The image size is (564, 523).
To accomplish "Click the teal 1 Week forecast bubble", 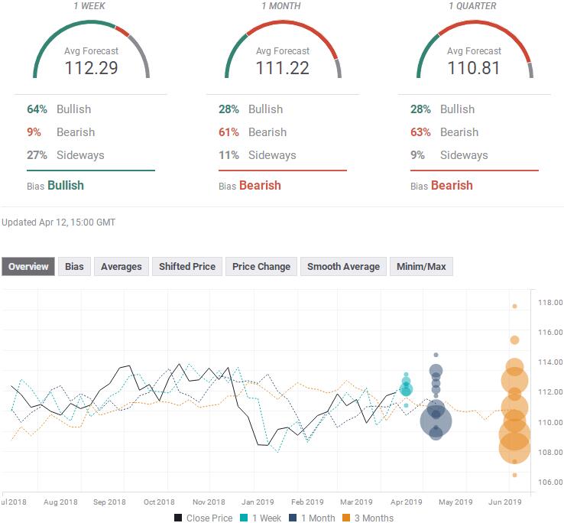I will coord(406,389).
